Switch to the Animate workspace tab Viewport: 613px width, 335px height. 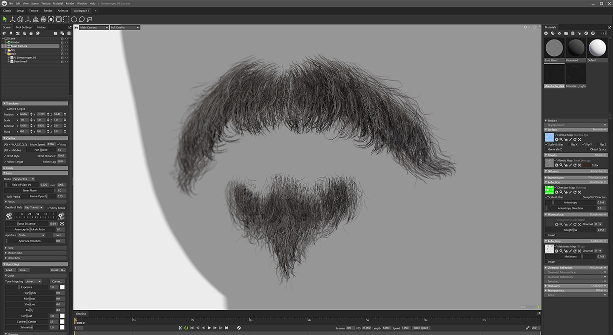pos(63,10)
